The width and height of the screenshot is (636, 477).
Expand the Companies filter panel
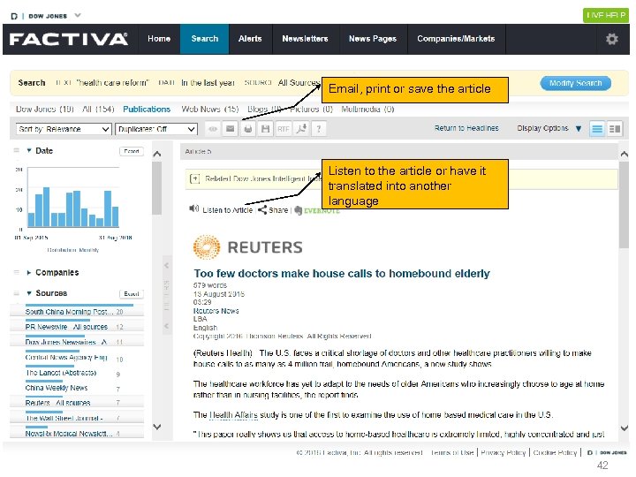(29, 273)
